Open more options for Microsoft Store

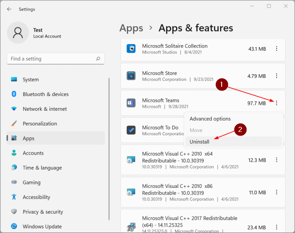276,76
